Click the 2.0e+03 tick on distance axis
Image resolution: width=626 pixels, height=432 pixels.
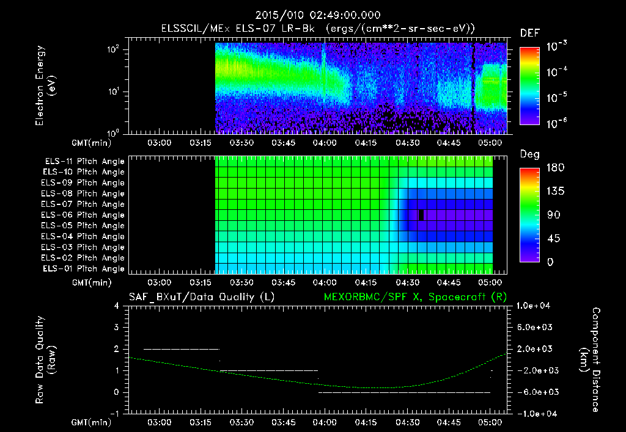(535, 348)
